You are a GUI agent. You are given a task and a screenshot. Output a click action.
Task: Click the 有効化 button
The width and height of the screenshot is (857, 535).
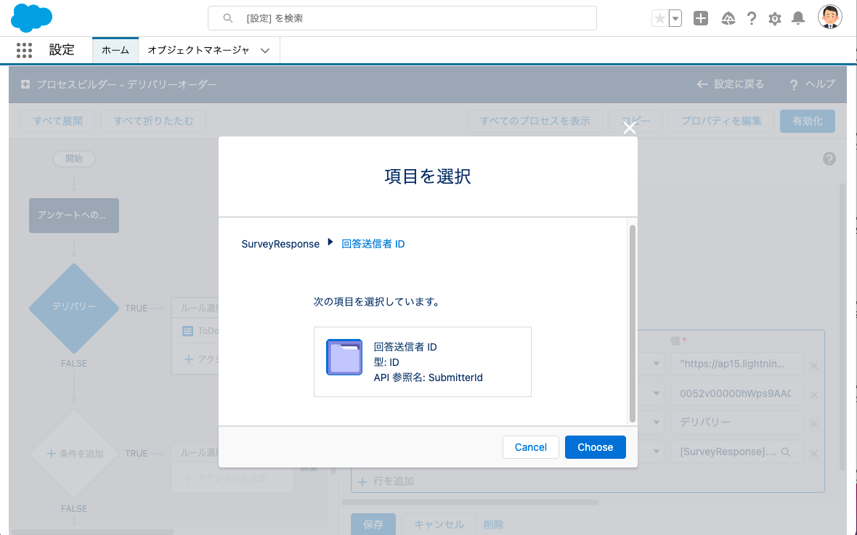pos(808,121)
